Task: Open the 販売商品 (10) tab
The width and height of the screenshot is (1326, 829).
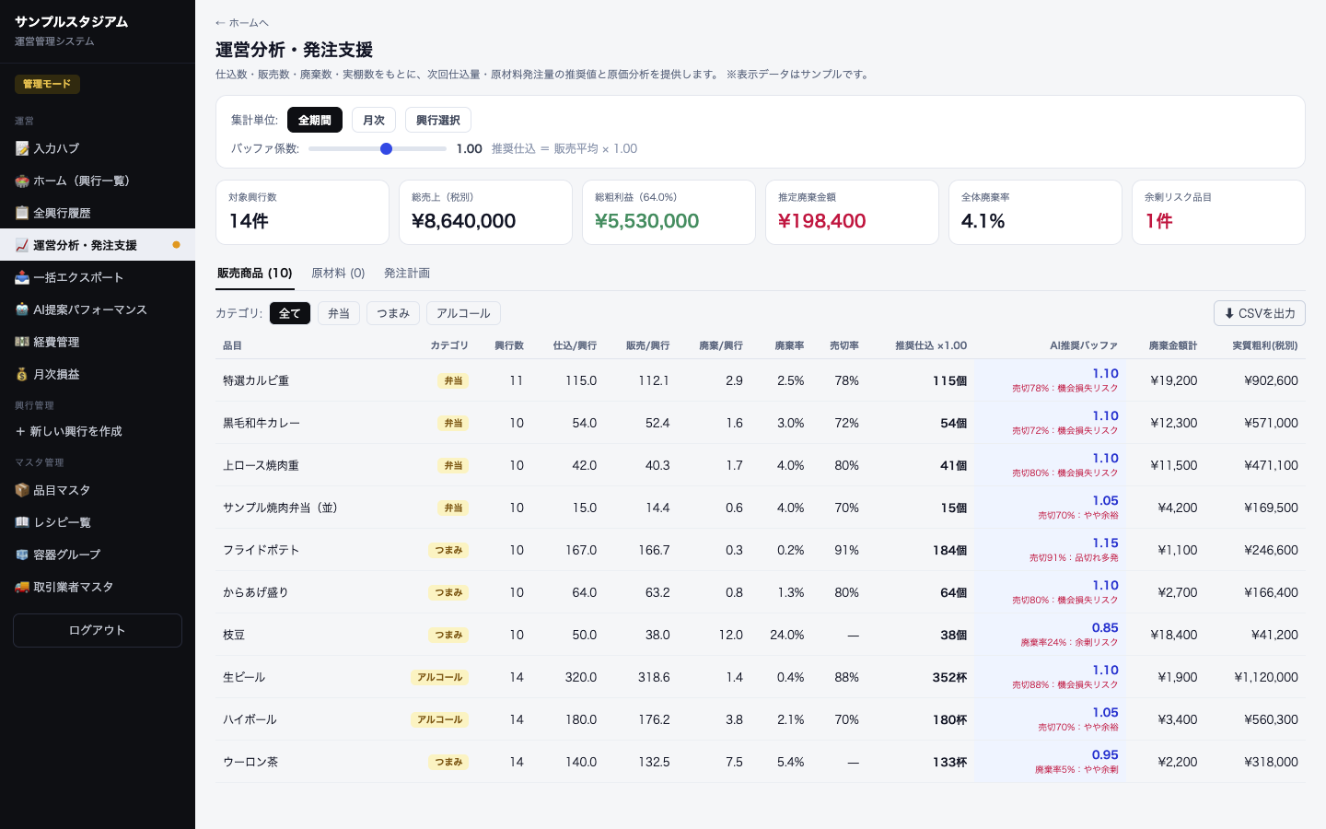Action: coord(255,274)
